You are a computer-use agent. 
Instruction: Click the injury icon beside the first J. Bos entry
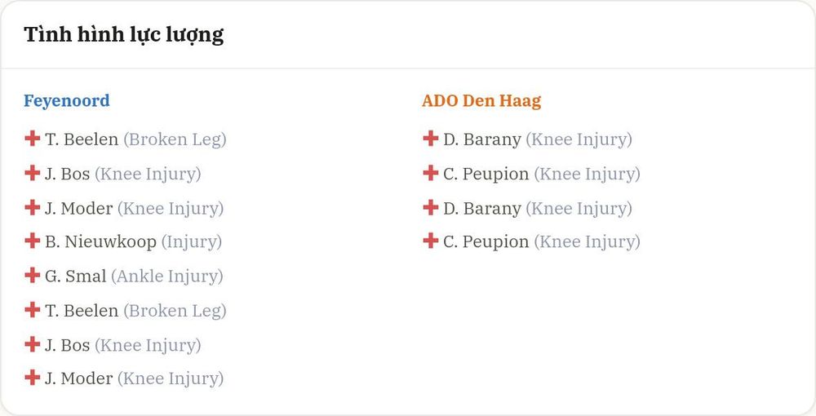coord(33,173)
